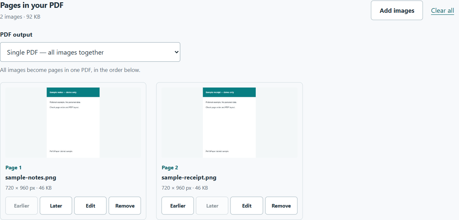Edit the sample-receipt.png page
This screenshot has height=220, width=459.
coord(247,206)
